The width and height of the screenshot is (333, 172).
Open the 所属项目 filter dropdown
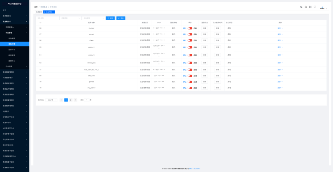tap(71, 18)
